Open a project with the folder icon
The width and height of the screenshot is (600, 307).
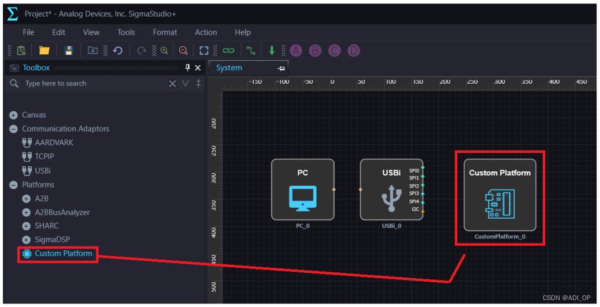click(x=45, y=50)
